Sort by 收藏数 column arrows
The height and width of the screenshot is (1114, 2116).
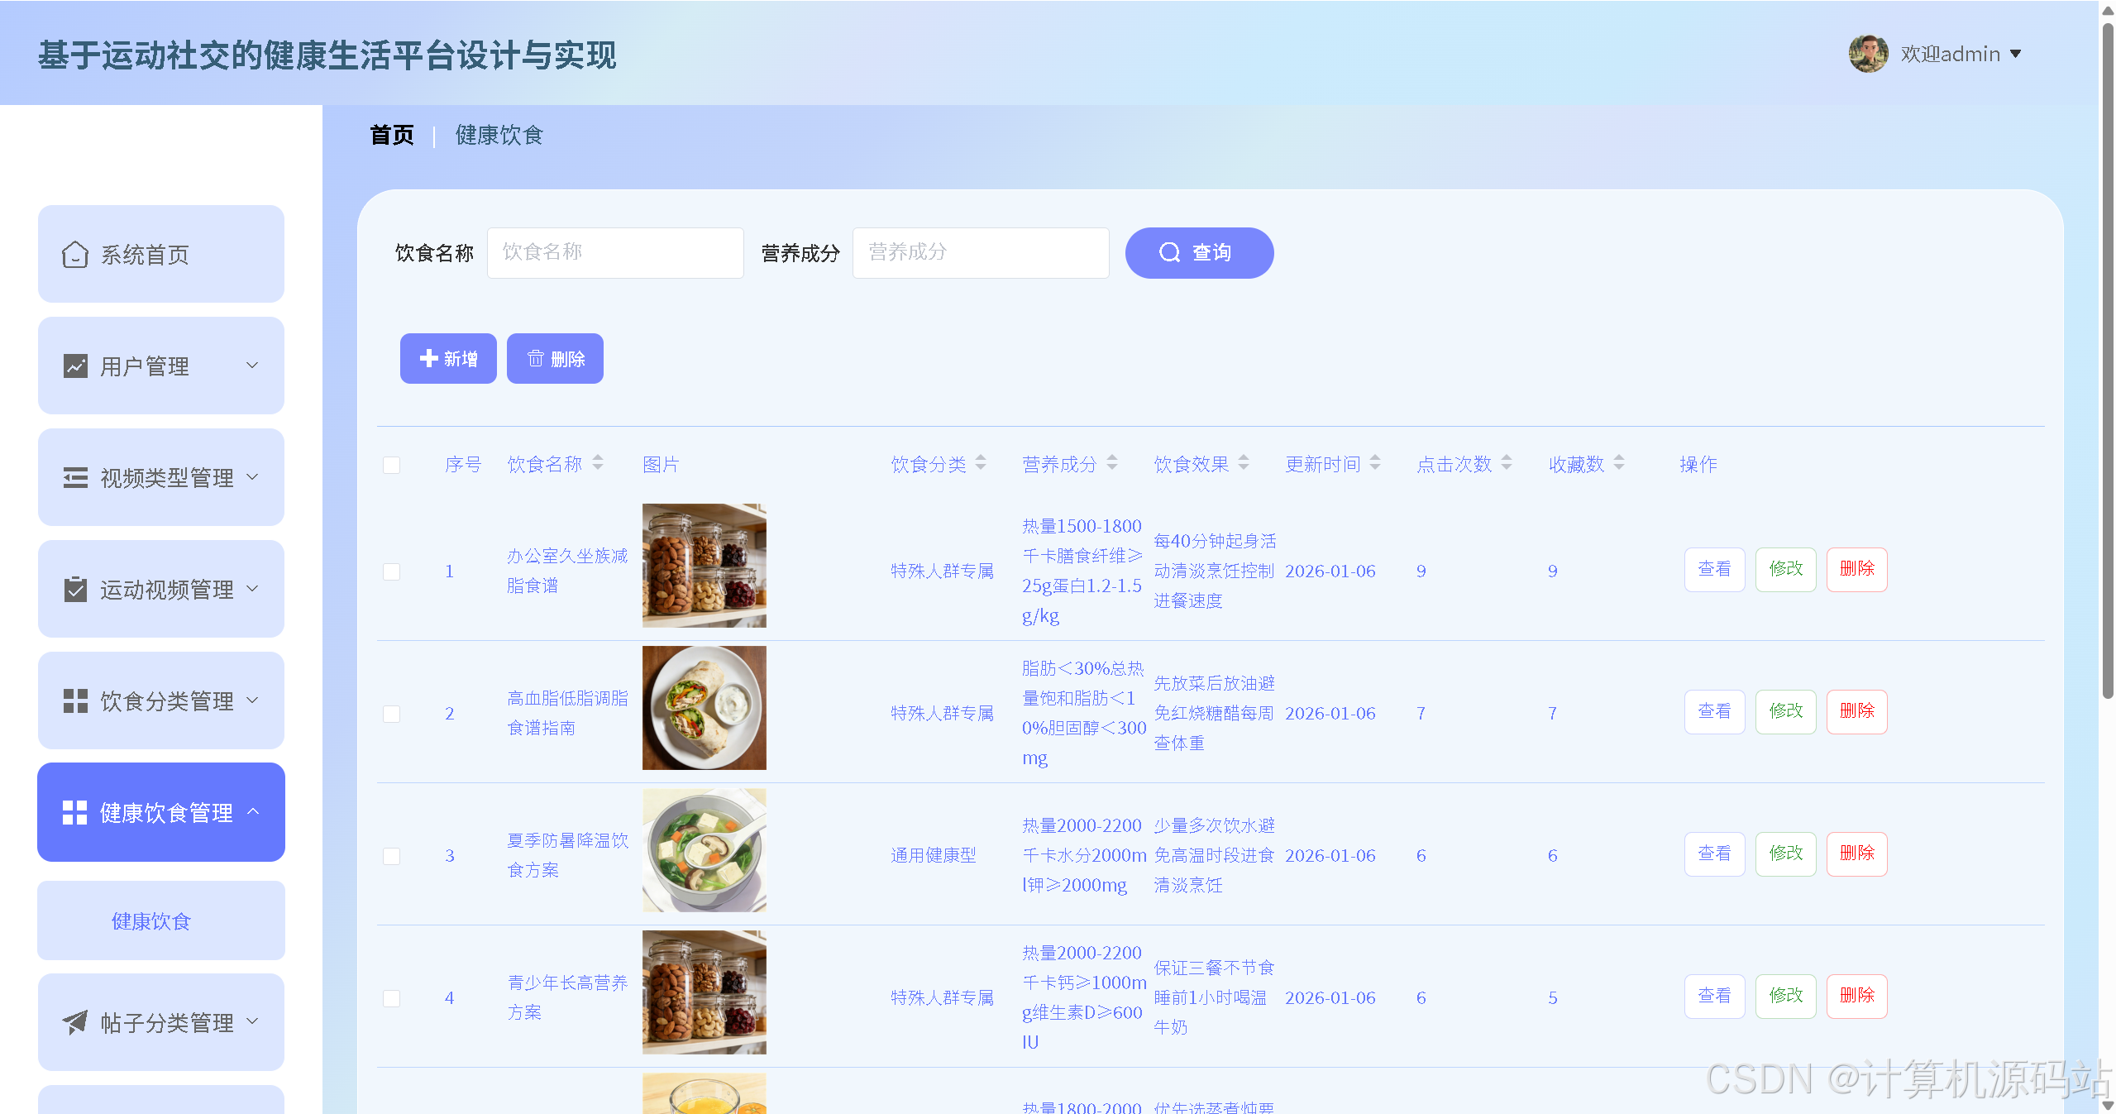click(1619, 463)
